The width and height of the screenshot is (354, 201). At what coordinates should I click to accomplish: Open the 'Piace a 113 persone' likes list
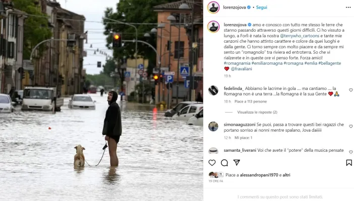click(251, 102)
